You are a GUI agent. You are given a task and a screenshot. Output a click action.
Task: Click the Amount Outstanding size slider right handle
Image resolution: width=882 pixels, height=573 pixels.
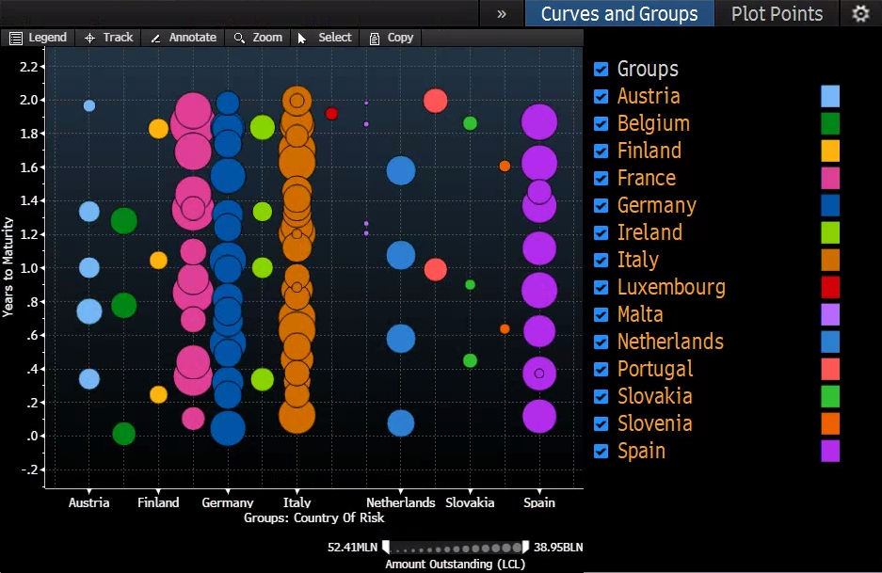tap(525, 547)
